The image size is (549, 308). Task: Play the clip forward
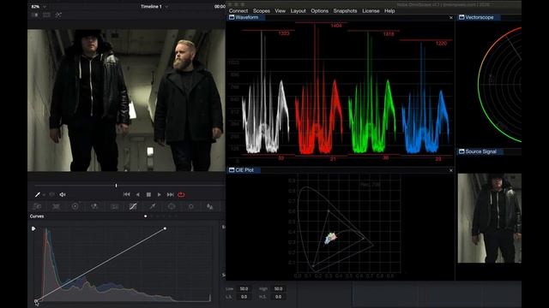tap(159, 194)
